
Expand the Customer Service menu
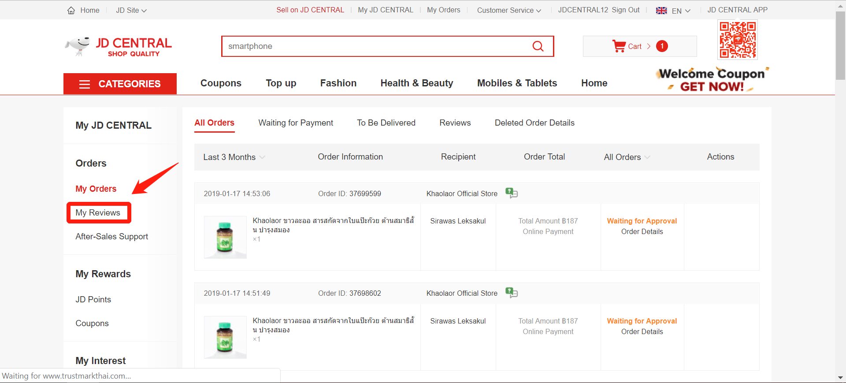[509, 10]
